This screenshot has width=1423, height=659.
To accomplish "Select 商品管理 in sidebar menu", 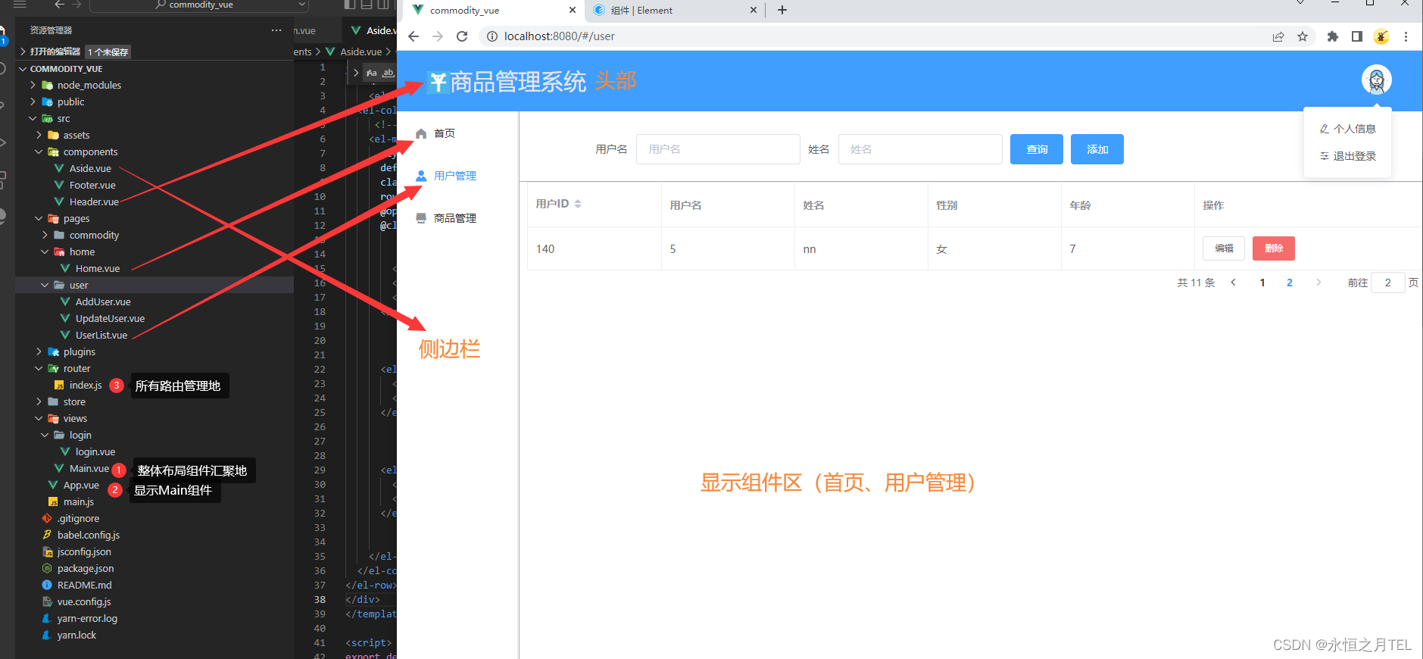I will coord(455,218).
